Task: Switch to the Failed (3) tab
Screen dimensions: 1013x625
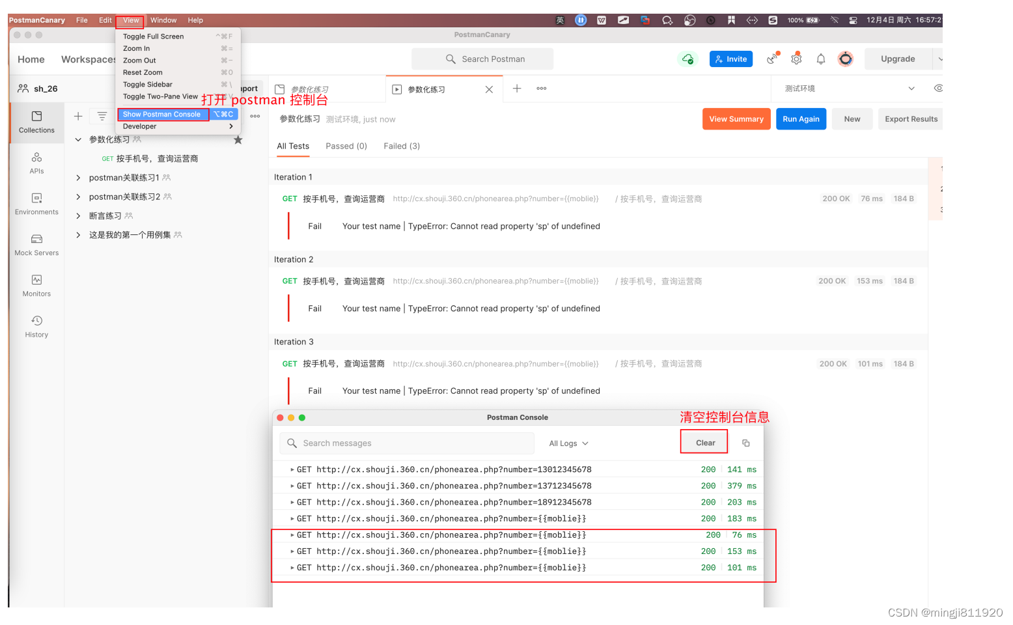Action: [402, 146]
